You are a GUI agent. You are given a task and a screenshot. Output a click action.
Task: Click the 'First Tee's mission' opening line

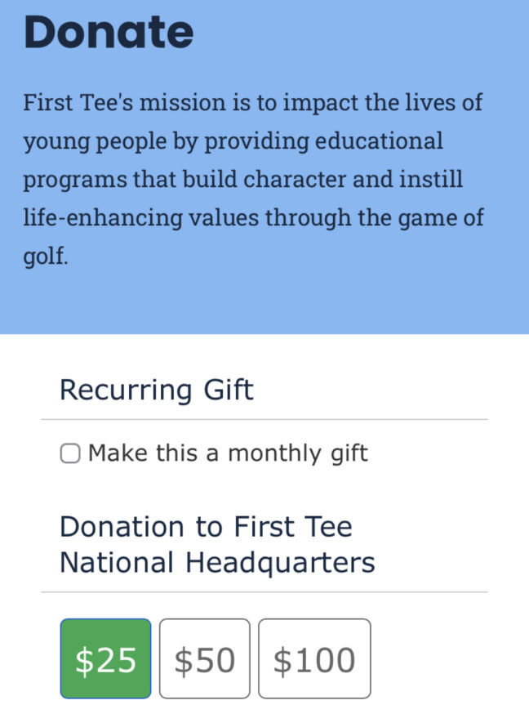pos(252,103)
